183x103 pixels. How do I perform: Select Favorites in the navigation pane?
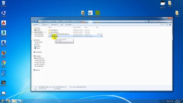click(x=37, y=28)
